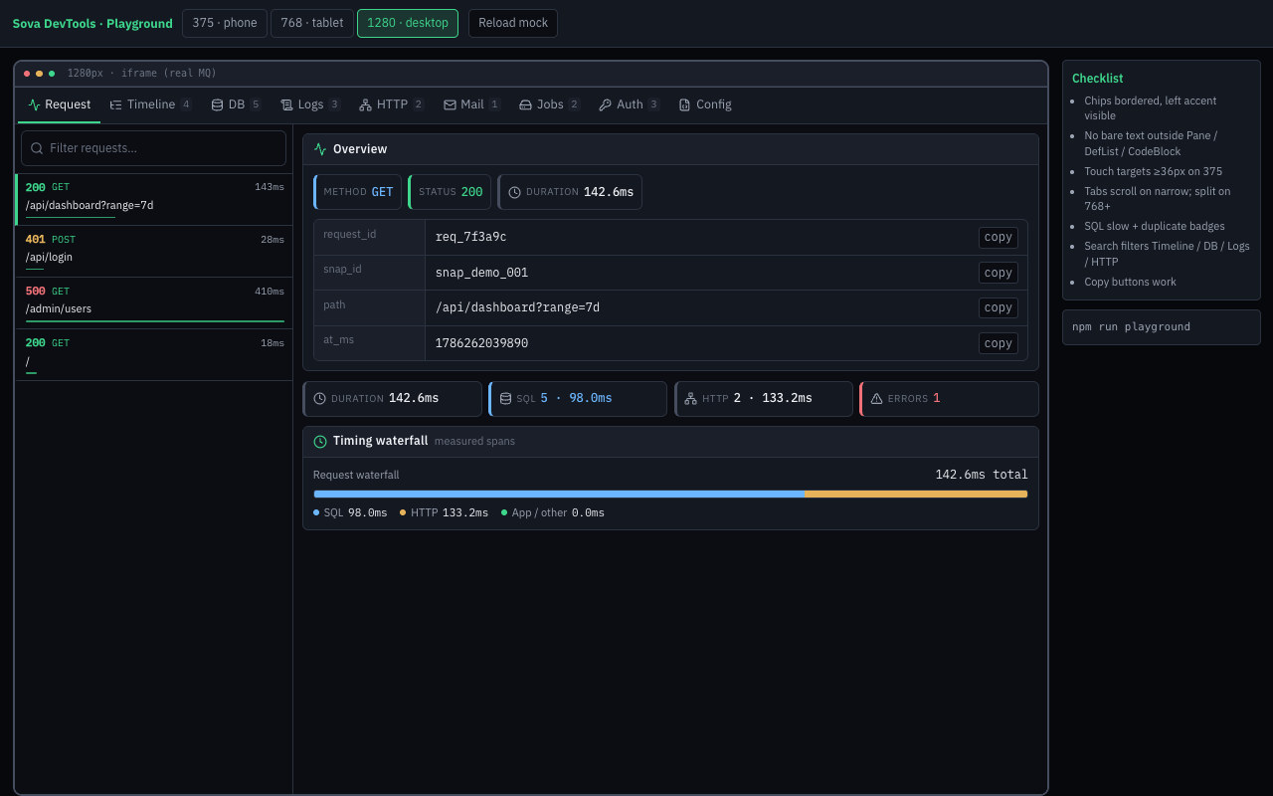Click the req_7f3a9c value
Image resolution: width=1273 pixels, height=796 pixels.
coord(471,237)
